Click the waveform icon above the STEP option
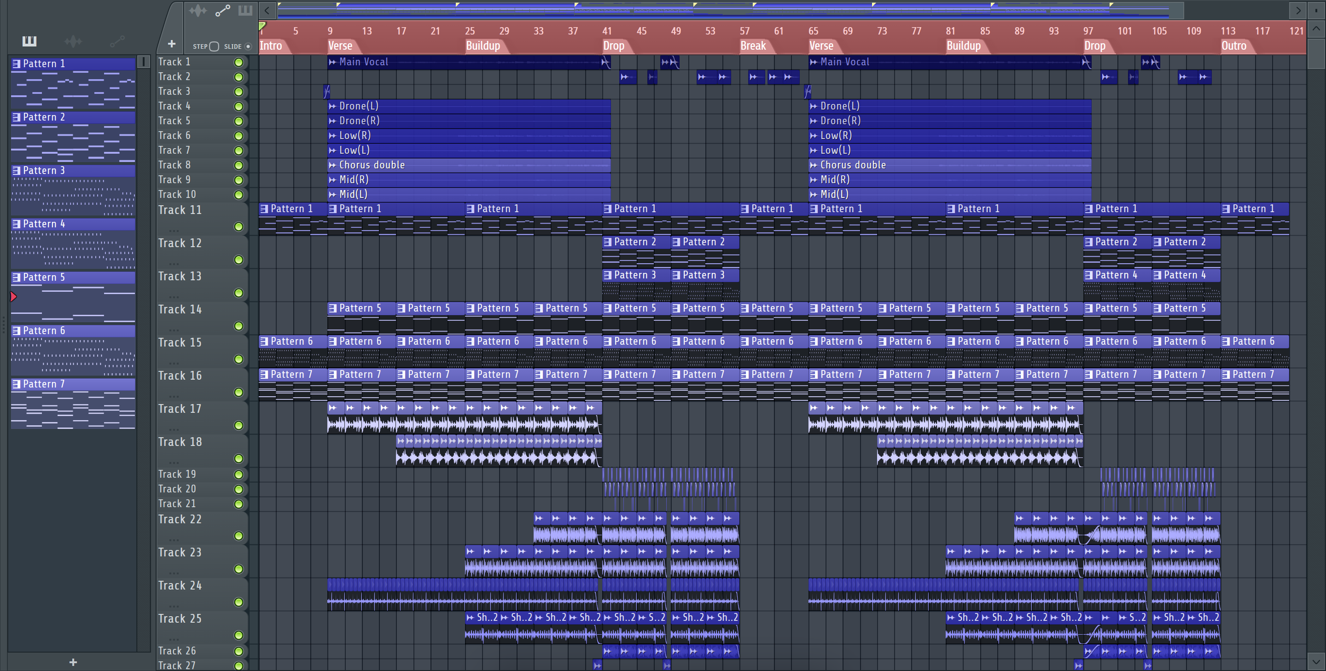 [x=198, y=10]
